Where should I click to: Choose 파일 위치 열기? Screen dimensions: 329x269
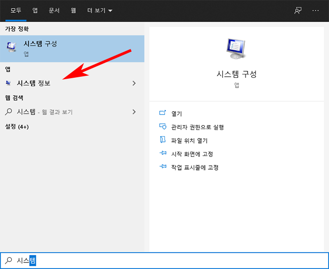click(x=189, y=141)
